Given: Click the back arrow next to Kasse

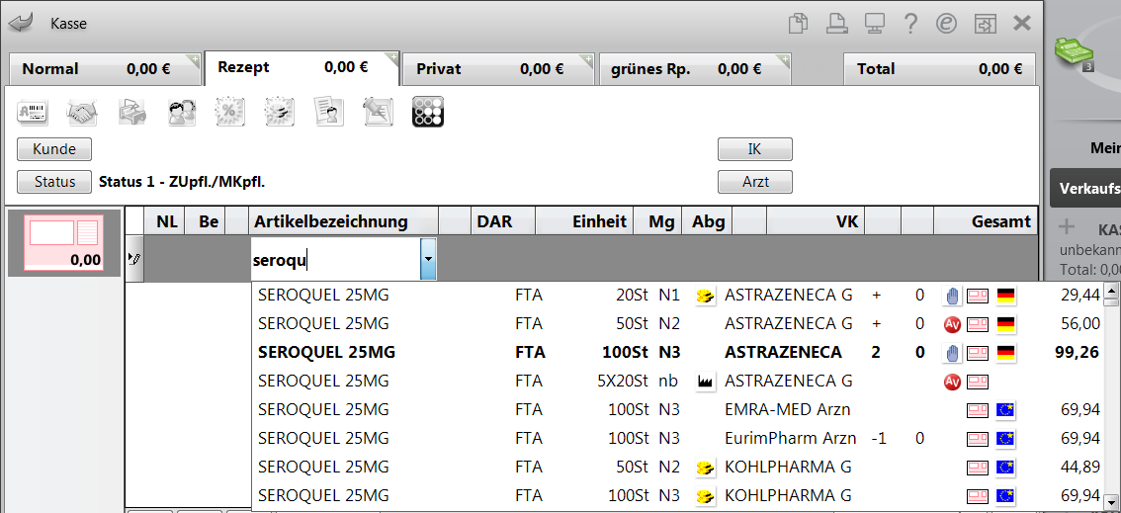Looking at the screenshot, I should click(x=21, y=23).
